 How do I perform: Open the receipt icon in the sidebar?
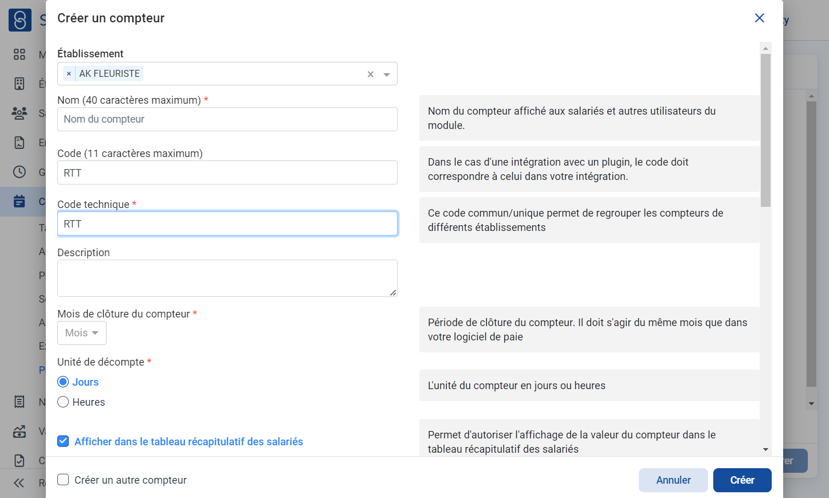coord(19,402)
